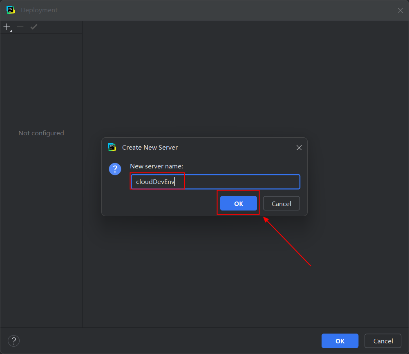Image resolution: width=409 pixels, height=354 pixels.
Task: Click the blue question icon in Create New Server
Action: 115,169
